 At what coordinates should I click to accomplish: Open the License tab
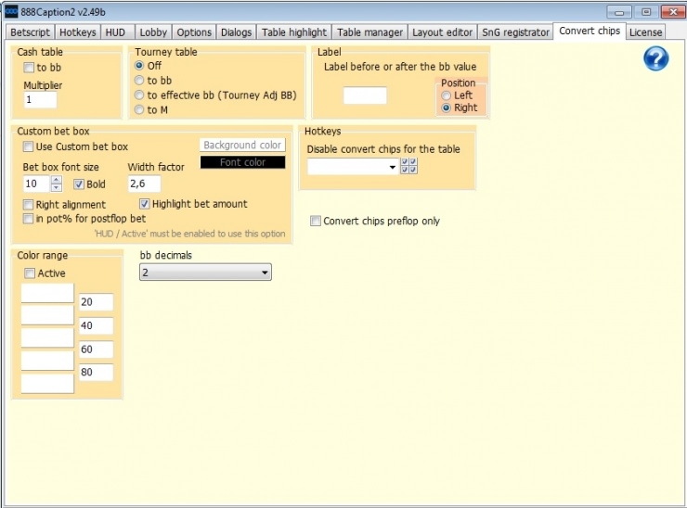[645, 32]
